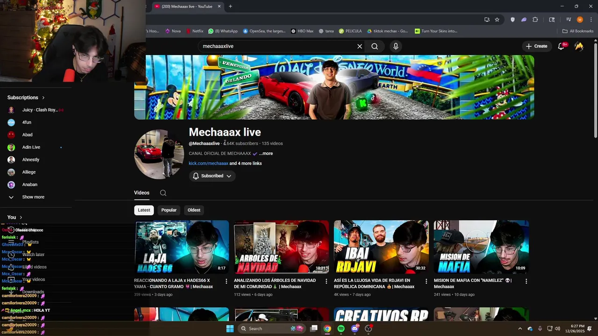The image size is (598, 336).
Task: Open Chrome media control icon
Action: tap(569, 20)
